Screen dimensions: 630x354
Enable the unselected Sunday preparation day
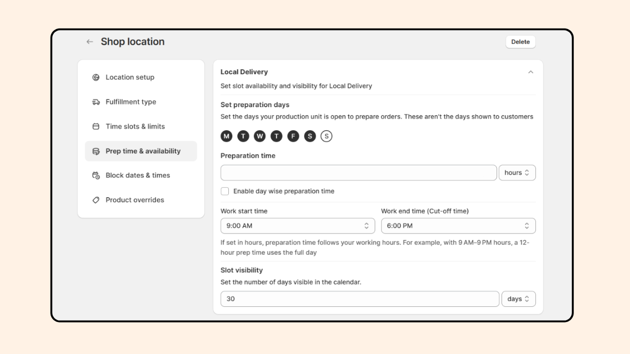[x=326, y=136]
